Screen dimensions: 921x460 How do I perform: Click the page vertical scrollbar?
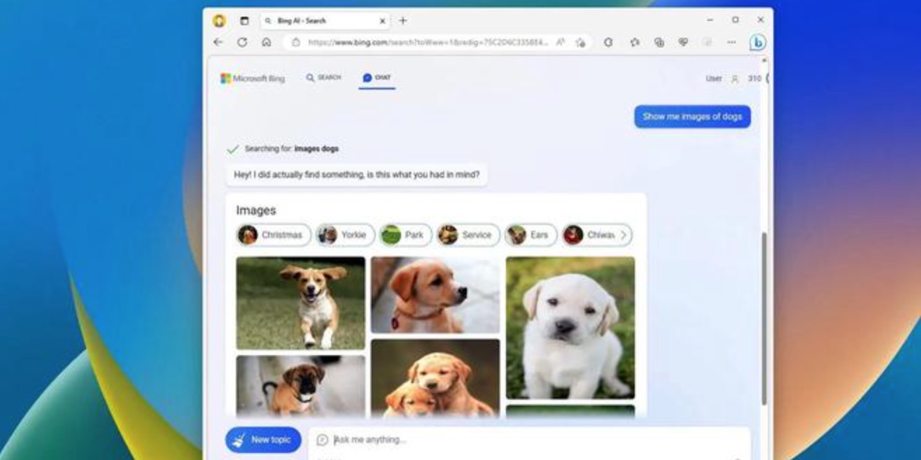tap(764, 319)
